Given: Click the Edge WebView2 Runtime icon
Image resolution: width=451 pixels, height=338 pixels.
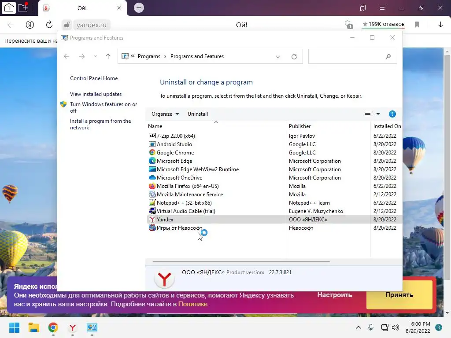Looking at the screenshot, I should tap(152, 169).
